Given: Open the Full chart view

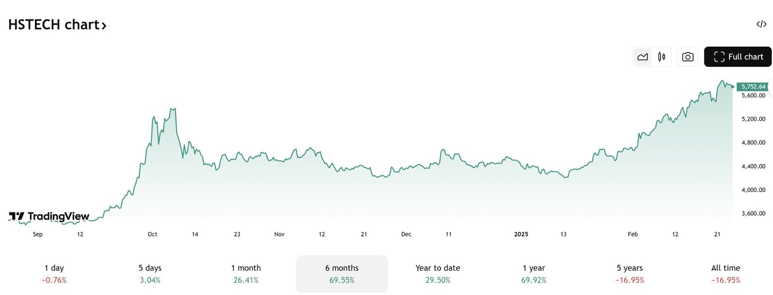Looking at the screenshot, I should [738, 57].
